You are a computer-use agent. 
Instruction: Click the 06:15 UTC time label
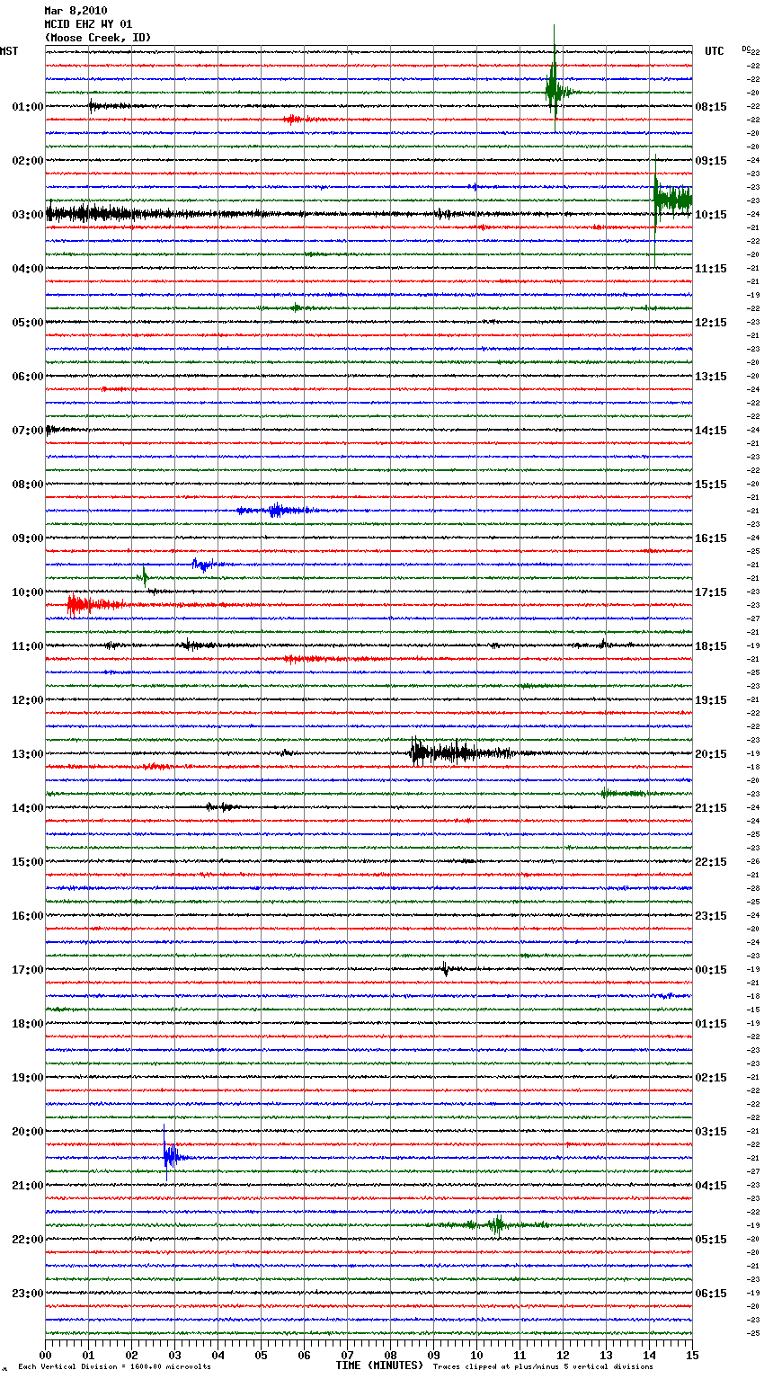click(x=711, y=1294)
